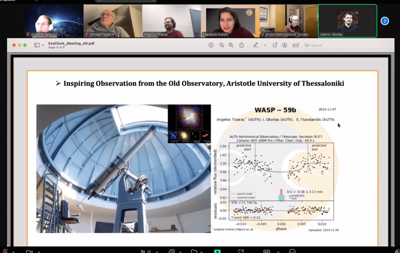The width and height of the screenshot is (400, 253).
Task: Click the Reactions heart icon in meeting bar
Action: [x=194, y=251]
